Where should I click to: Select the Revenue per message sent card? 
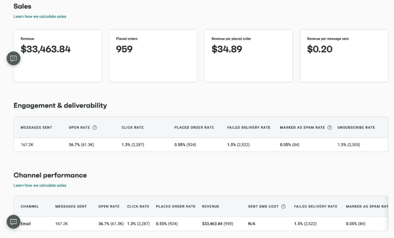[344, 55]
